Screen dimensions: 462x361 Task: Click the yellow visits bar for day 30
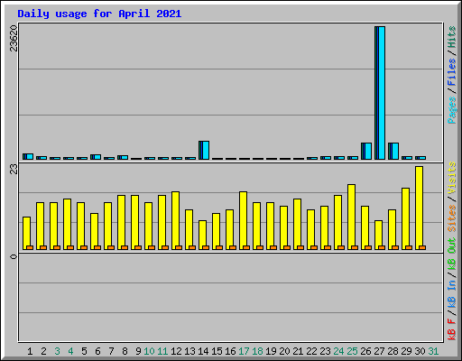(x=420, y=208)
